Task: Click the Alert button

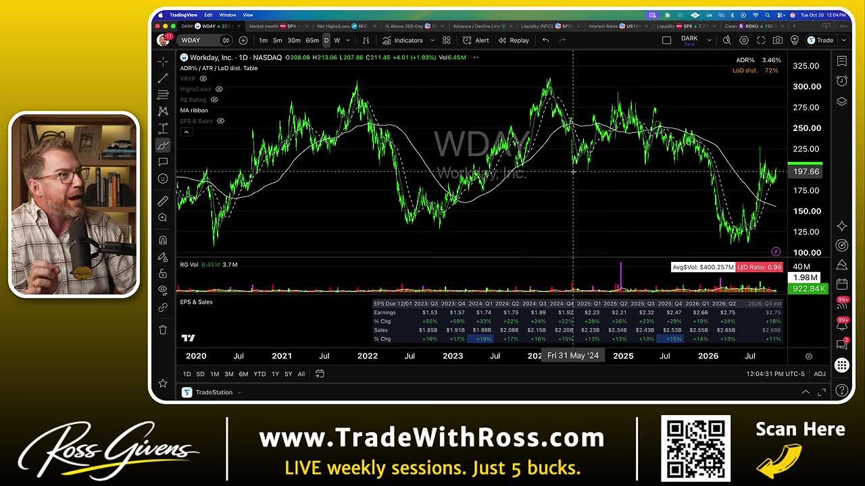Action: pyautogui.click(x=476, y=40)
